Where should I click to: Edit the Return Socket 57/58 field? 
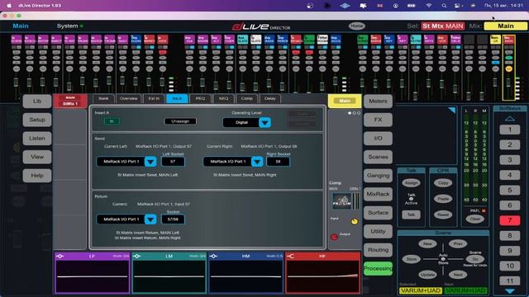173,219
